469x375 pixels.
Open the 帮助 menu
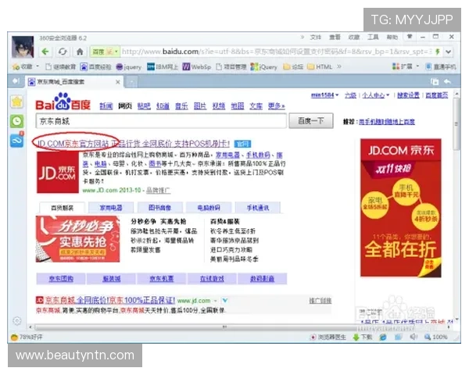point(392,37)
